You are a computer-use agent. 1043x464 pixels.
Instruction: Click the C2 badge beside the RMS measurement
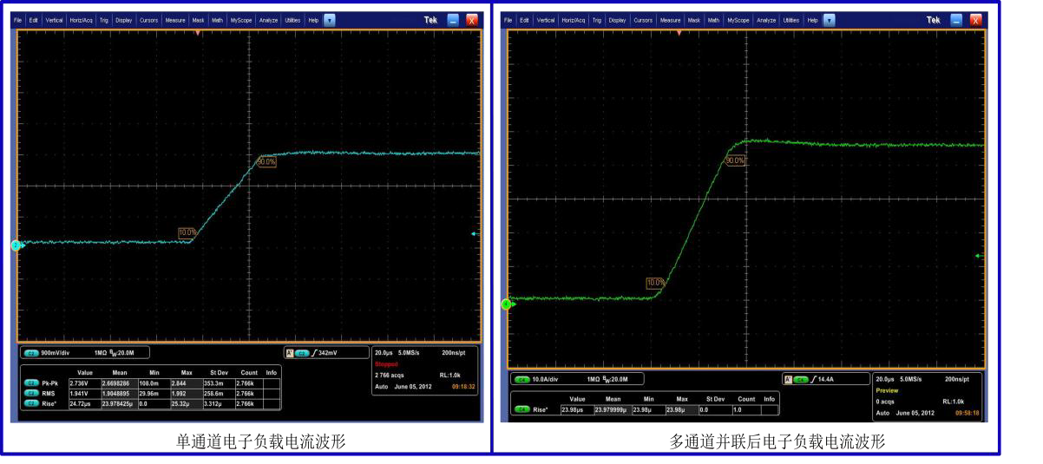point(27,391)
